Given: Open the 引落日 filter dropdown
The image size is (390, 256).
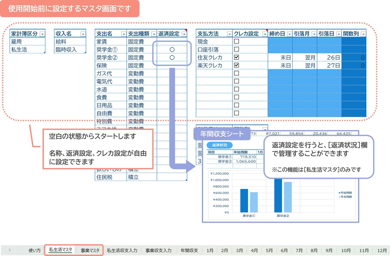Looking at the screenshot, I should 339,34.
